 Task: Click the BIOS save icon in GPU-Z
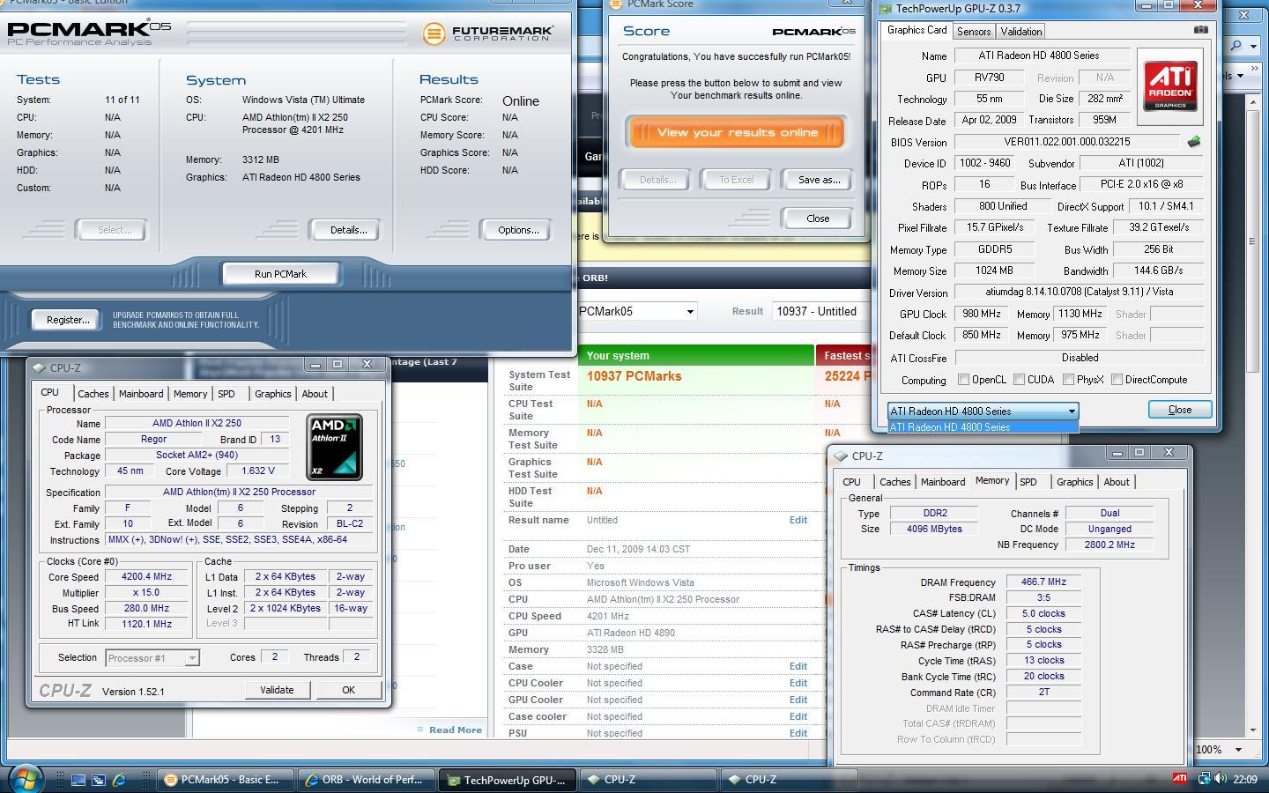1193,142
